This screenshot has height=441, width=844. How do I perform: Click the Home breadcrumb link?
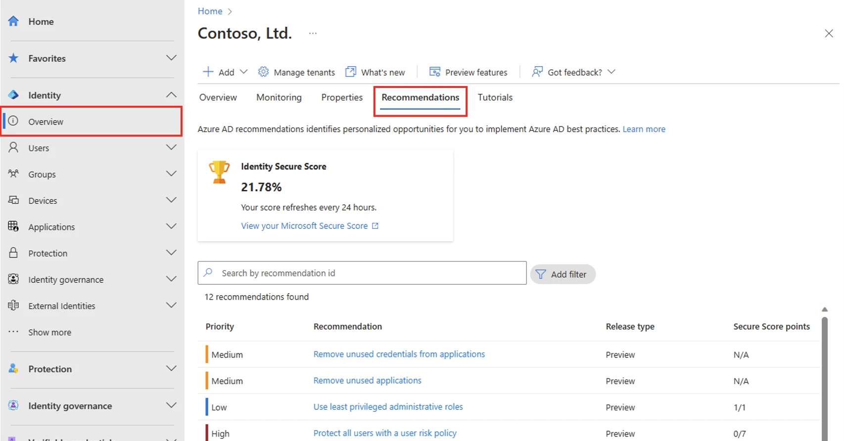click(x=210, y=11)
